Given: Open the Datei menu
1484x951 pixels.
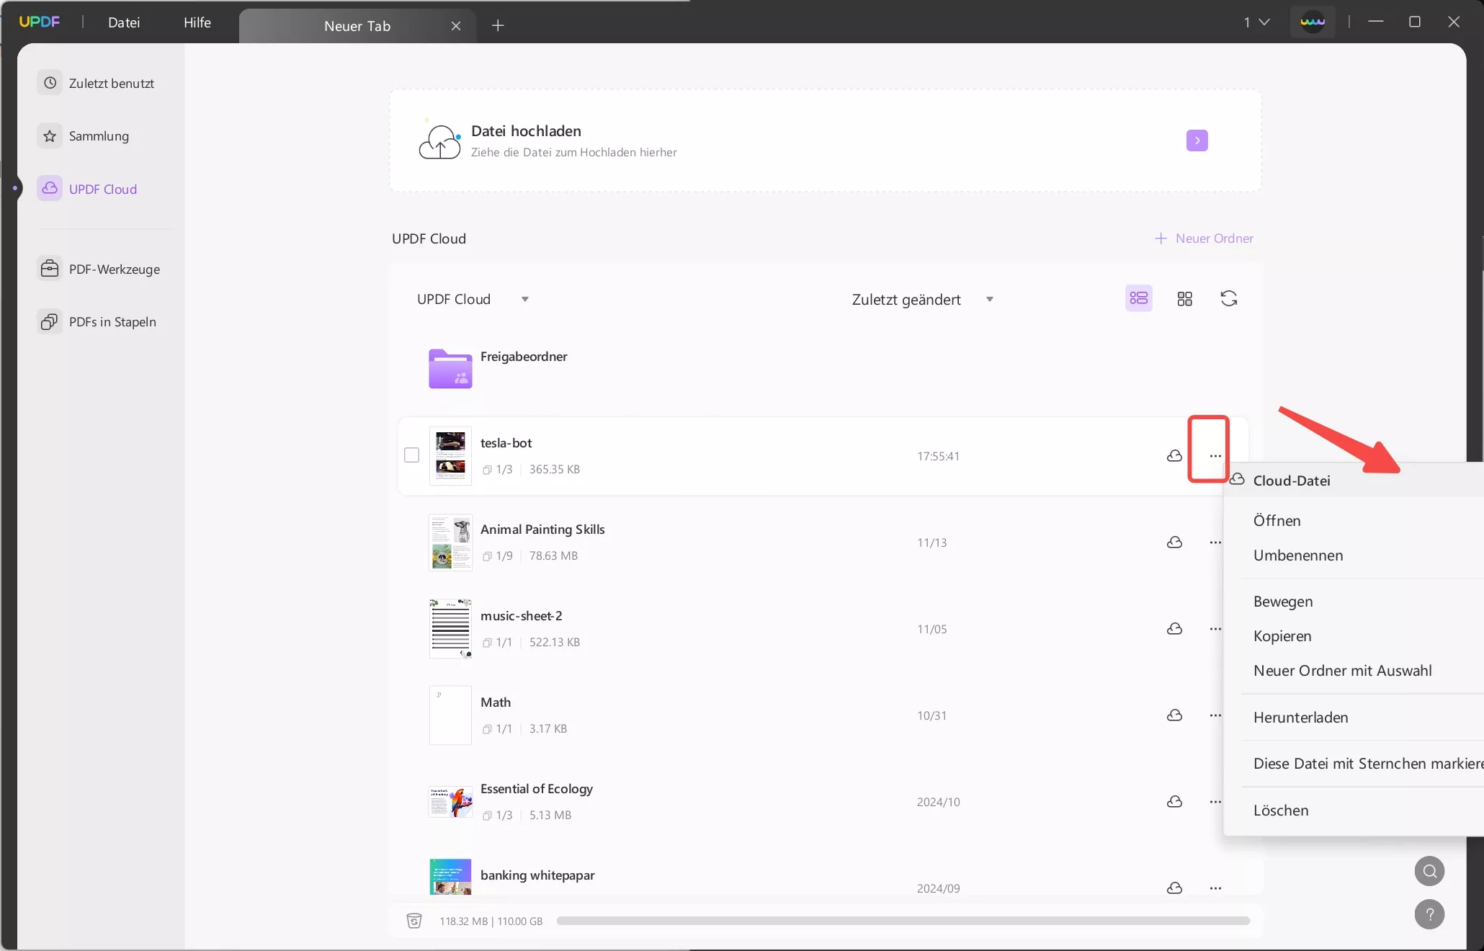Looking at the screenshot, I should pos(124,22).
